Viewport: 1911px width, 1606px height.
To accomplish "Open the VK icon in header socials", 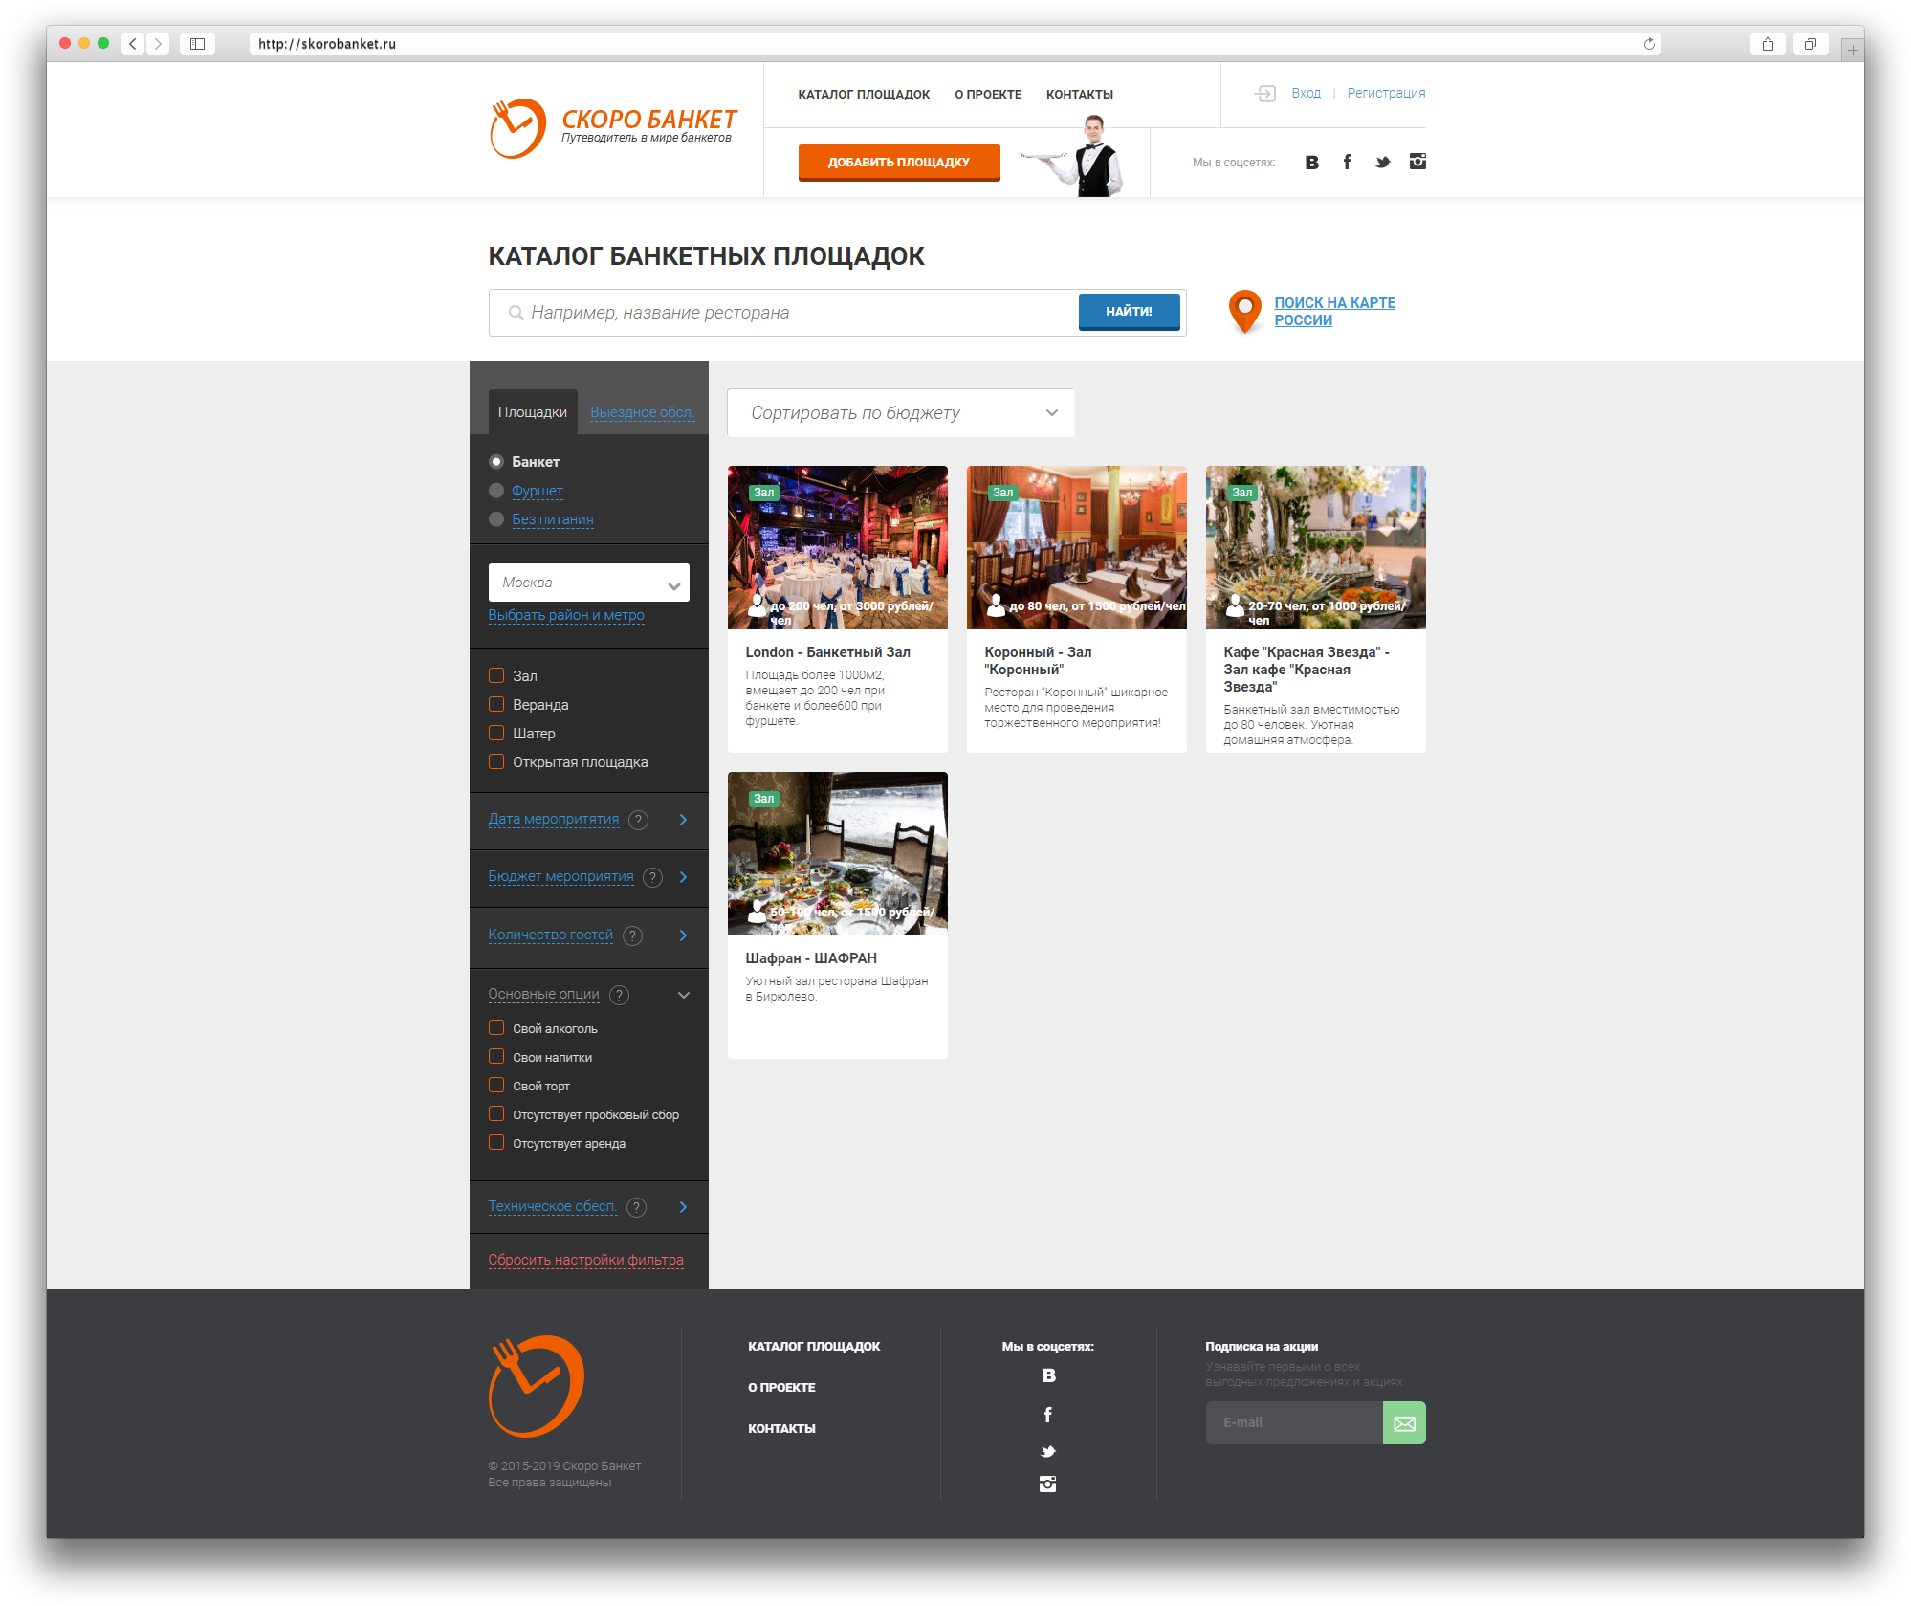I will (x=1311, y=163).
